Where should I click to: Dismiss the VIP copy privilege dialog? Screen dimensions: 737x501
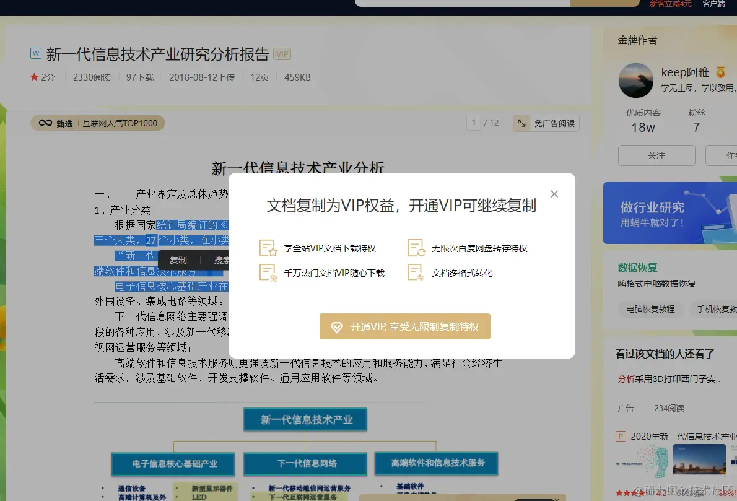(554, 193)
